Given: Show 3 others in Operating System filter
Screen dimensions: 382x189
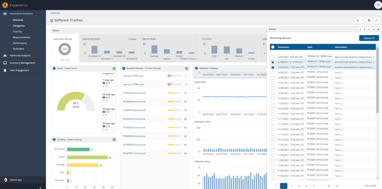Looking at the screenshot, I should click(x=132, y=39).
